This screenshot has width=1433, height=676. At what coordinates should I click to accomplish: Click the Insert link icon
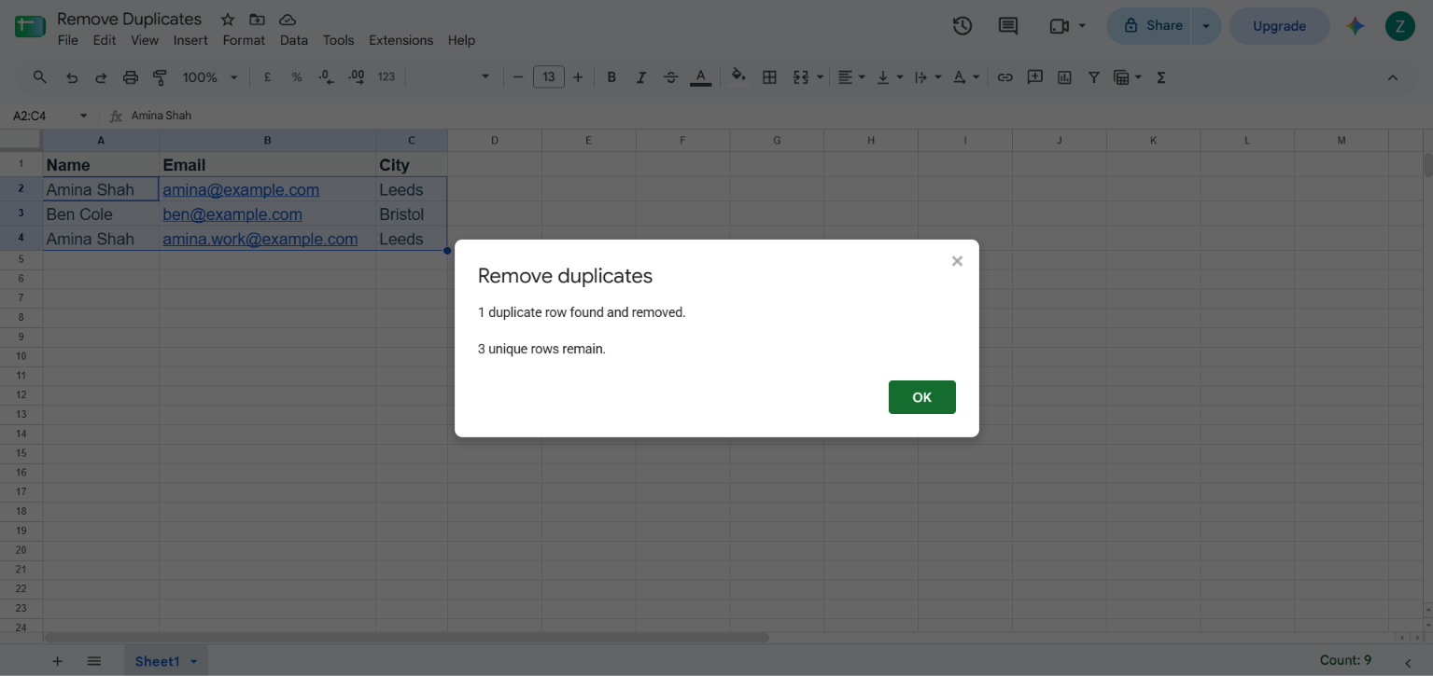click(x=1005, y=77)
